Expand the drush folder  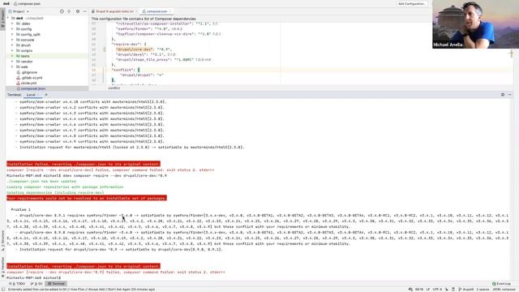coord(12,45)
